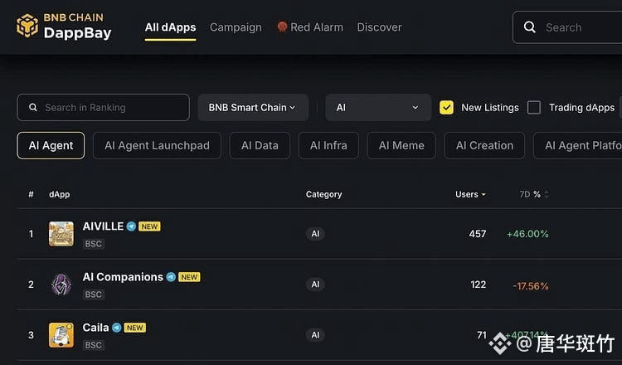This screenshot has width=622, height=365.
Task: Open the AIVILLE app thumbnail
Action: (61, 234)
